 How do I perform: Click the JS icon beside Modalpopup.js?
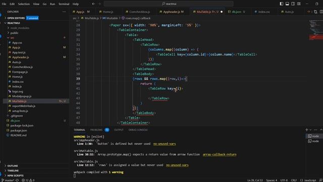pos(10,96)
